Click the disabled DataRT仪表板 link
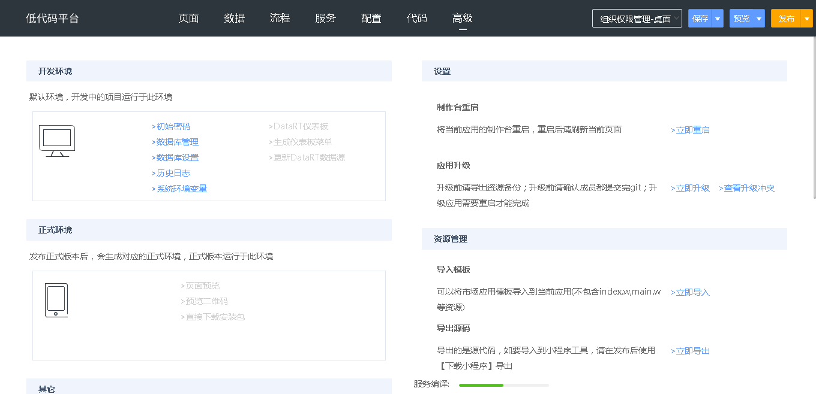The width and height of the screenshot is (816, 394). click(299, 126)
